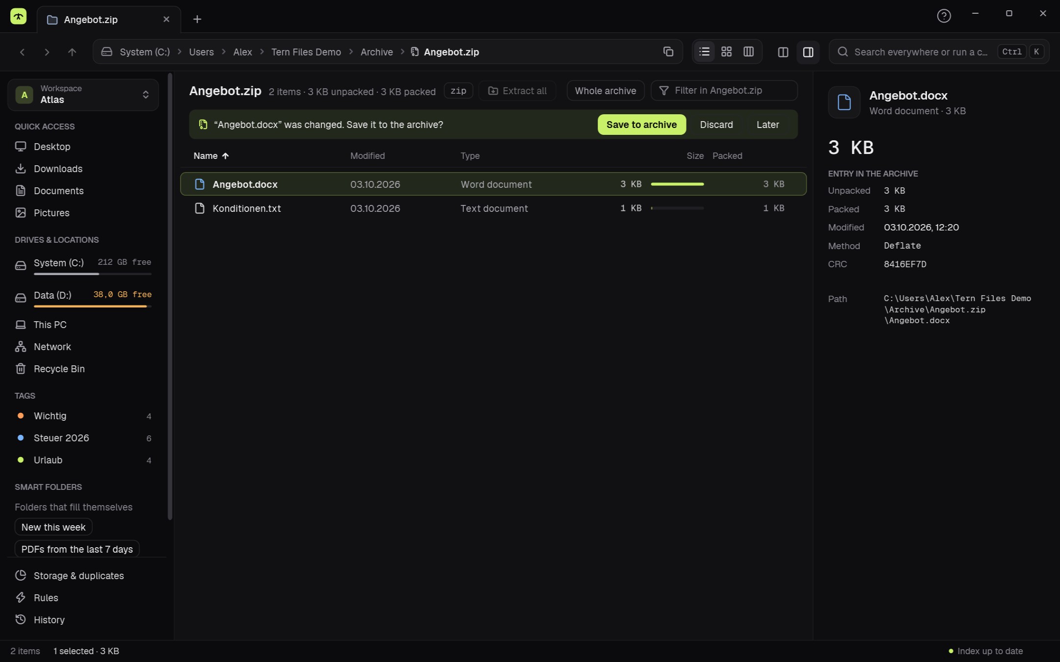
Task: Go up one folder level
Action: tap(72, 52)
